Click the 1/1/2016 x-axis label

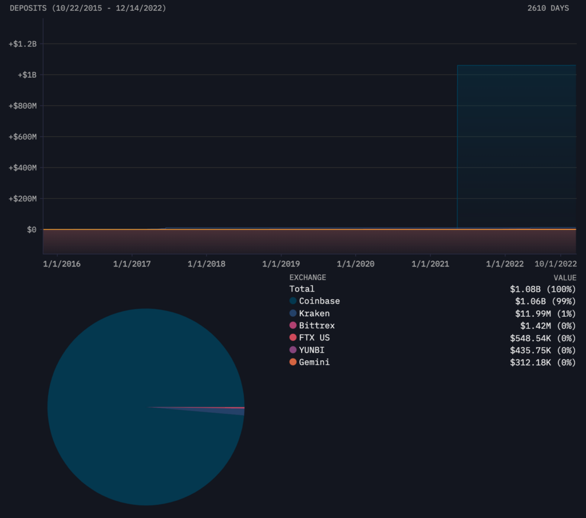coord(62,264)
